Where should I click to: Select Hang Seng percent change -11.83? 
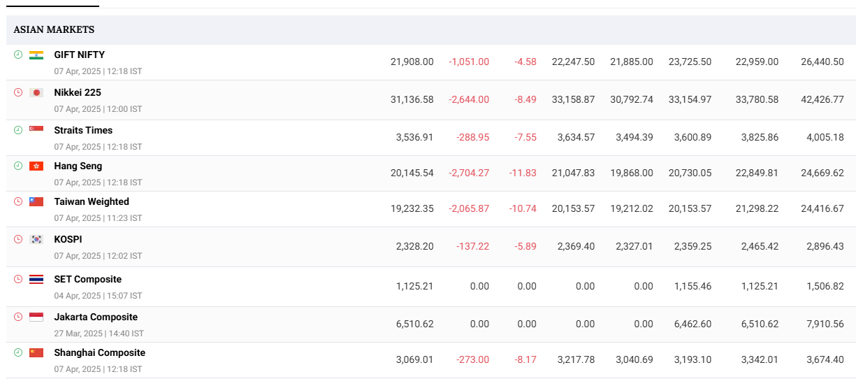[x=523, y=173]
